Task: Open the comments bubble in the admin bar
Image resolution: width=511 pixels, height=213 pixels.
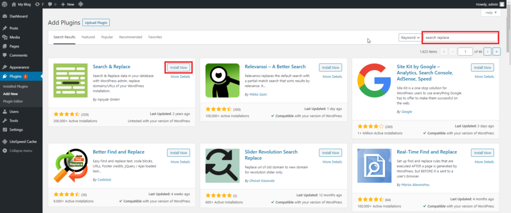Action: click(52, 4)
